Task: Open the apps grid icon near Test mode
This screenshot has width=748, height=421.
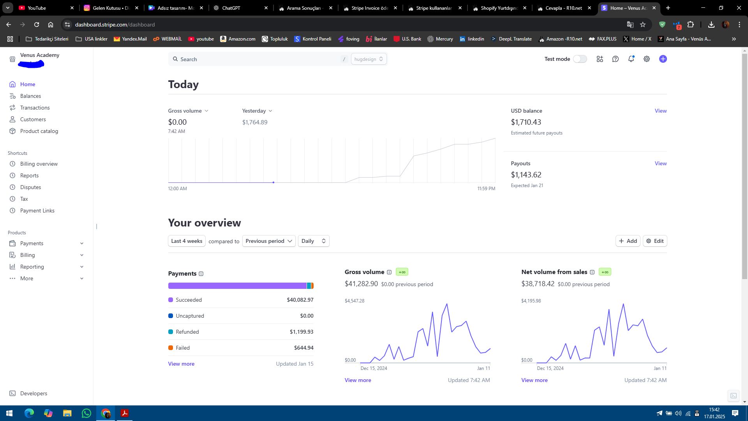Action: pyautogui.click(x=600, y=59)
